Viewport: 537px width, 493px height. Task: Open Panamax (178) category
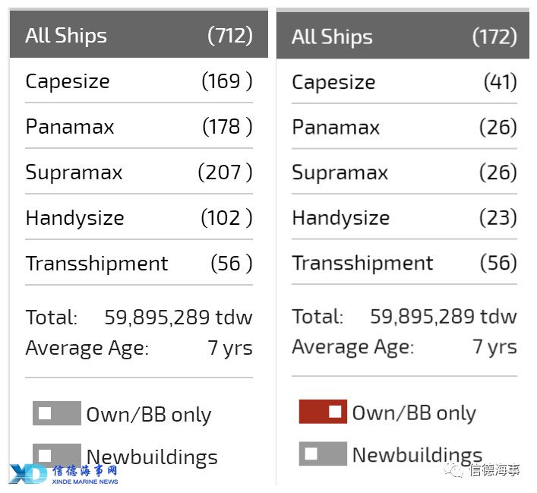point(139,126)
